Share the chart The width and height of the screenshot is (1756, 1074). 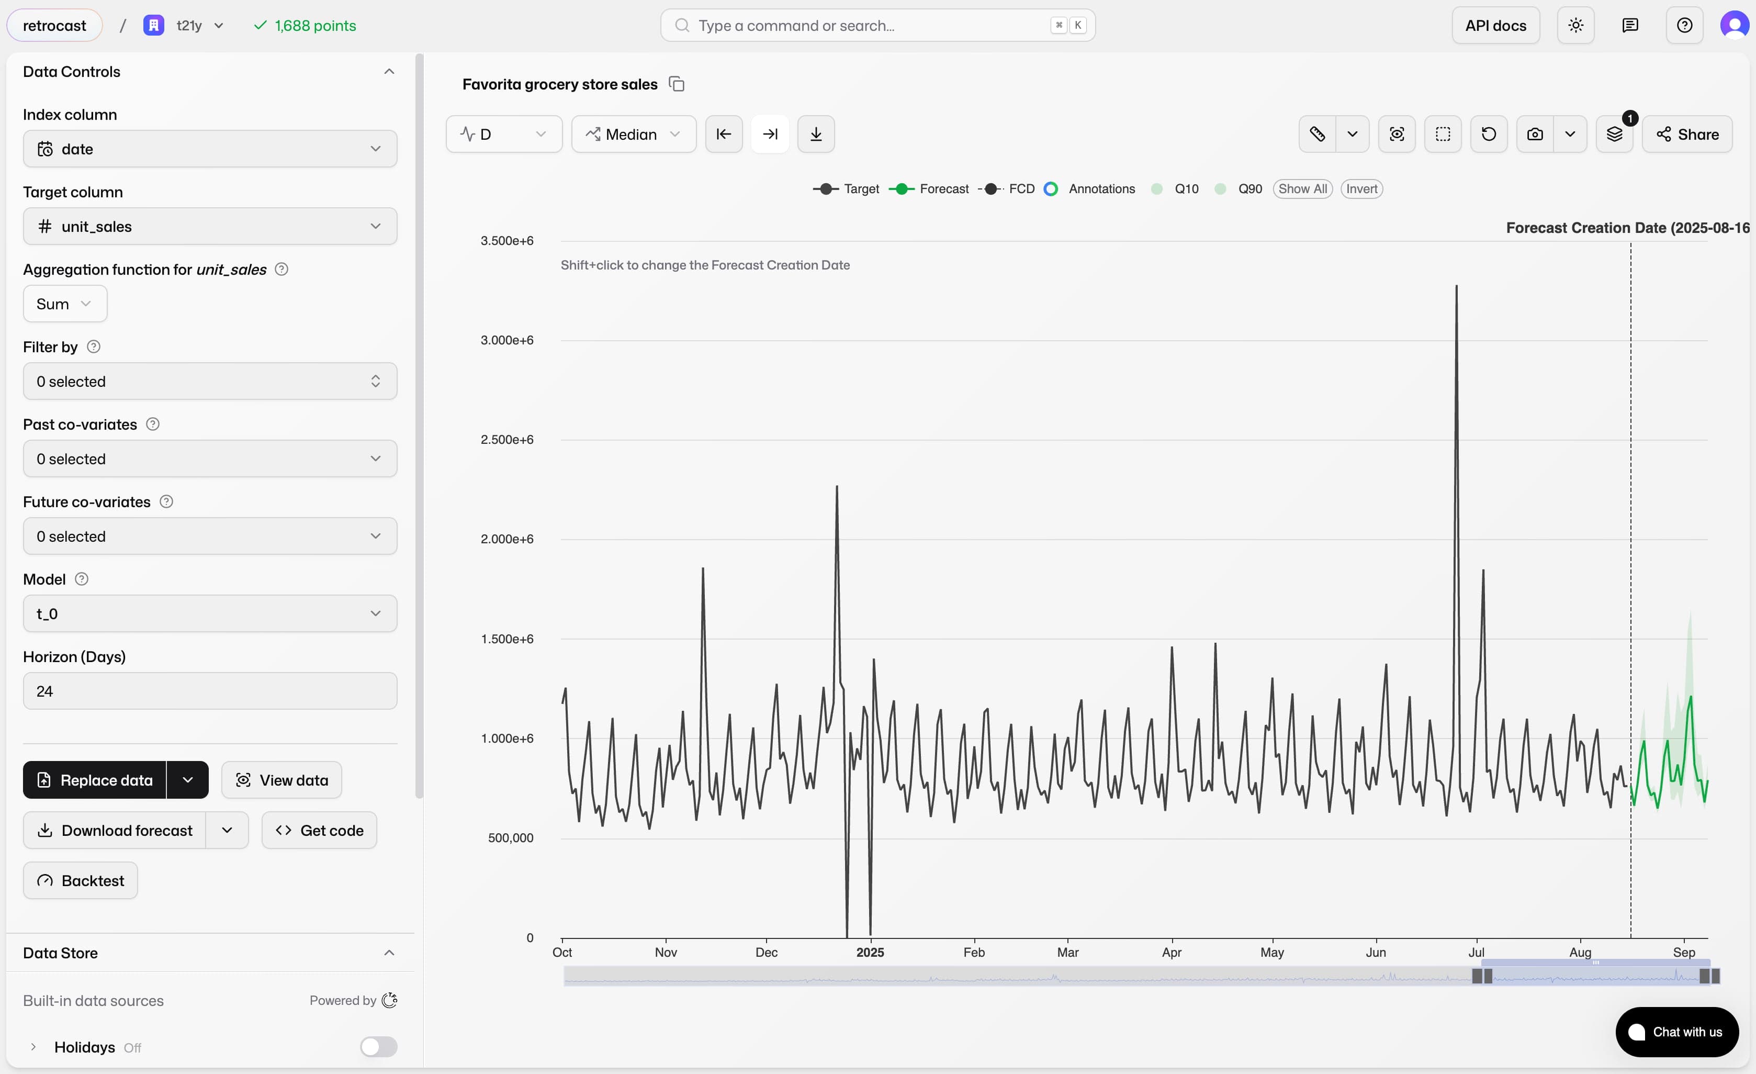[x=1687, y=134]
